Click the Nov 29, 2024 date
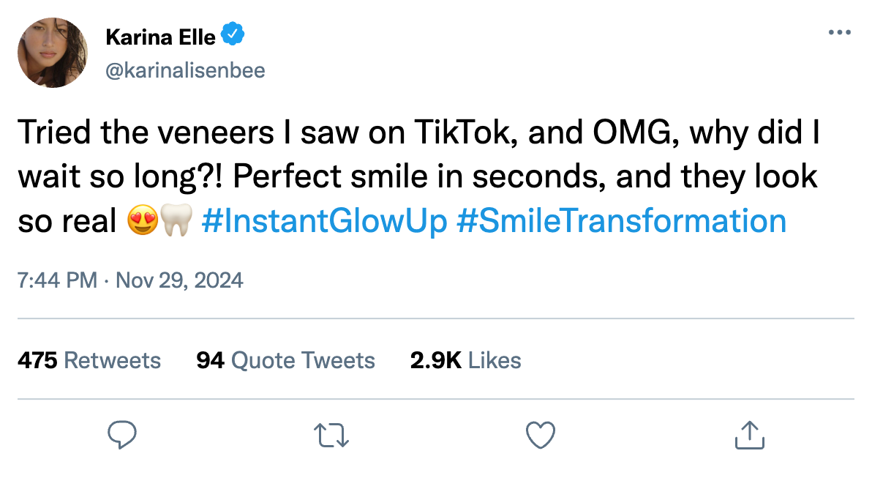This screenshot has height=489, width=872. pos(178,280)
